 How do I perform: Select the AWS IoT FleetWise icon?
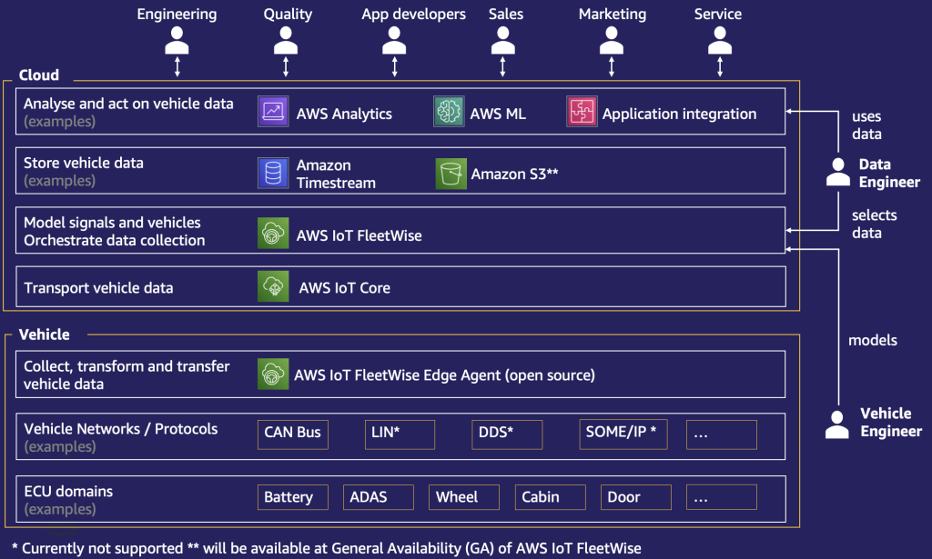[x=272, y=233]
